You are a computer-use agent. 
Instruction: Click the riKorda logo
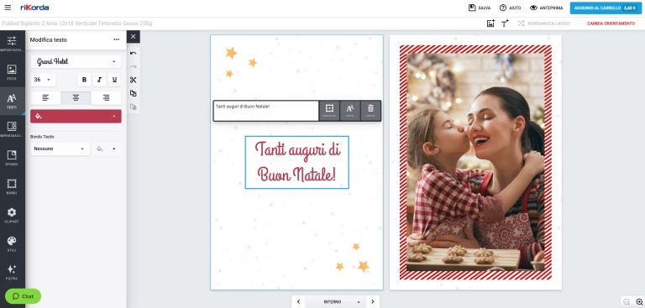(34, 8)
